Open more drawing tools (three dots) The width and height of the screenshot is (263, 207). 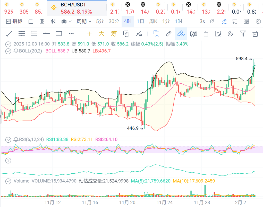71,34
